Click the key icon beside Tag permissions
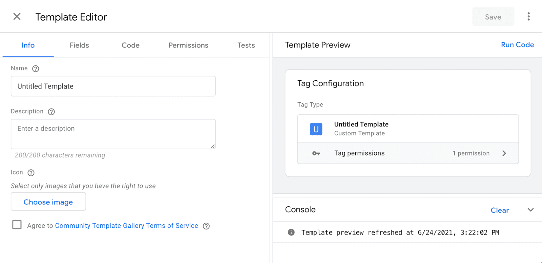Screen dimensions: 542x263 (316, 154)
